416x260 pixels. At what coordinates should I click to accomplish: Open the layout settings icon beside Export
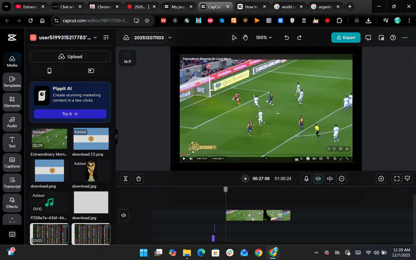coord(368,38)
